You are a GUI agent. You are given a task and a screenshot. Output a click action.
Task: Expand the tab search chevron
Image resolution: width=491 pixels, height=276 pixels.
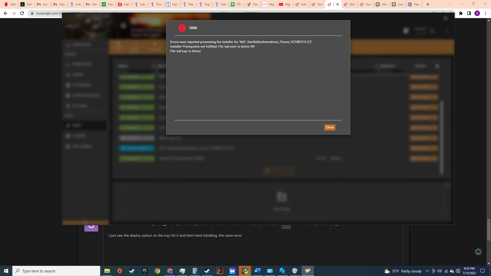[450, 4]
